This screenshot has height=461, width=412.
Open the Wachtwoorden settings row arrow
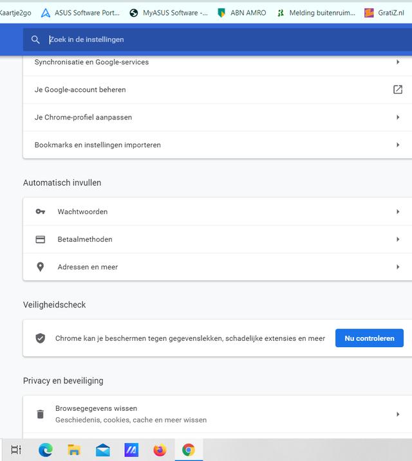(398, 212)
